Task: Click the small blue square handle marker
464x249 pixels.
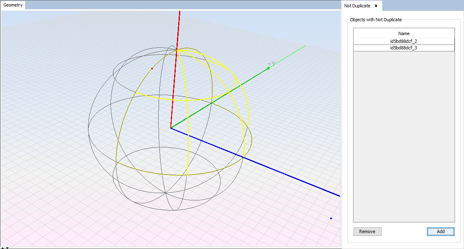Action: (331, 218)
